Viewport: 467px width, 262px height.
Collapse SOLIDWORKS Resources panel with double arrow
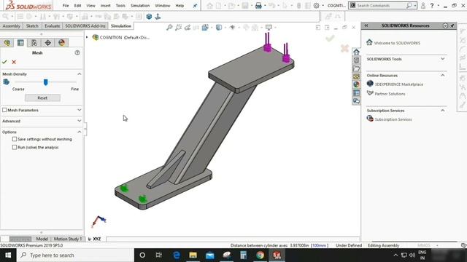366,26
